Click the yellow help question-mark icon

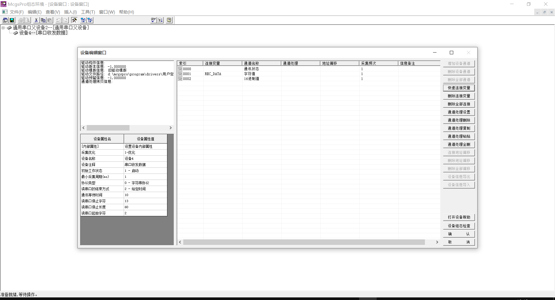(x=169, y=20)
